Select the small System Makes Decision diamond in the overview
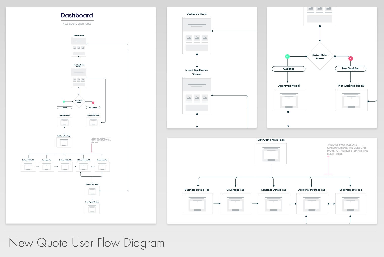The image size is (384, 257). [79, 102]
